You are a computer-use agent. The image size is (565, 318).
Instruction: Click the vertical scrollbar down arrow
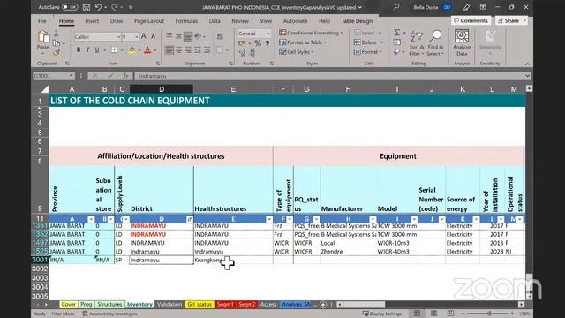pyautogui.click(x=529, y=297)
